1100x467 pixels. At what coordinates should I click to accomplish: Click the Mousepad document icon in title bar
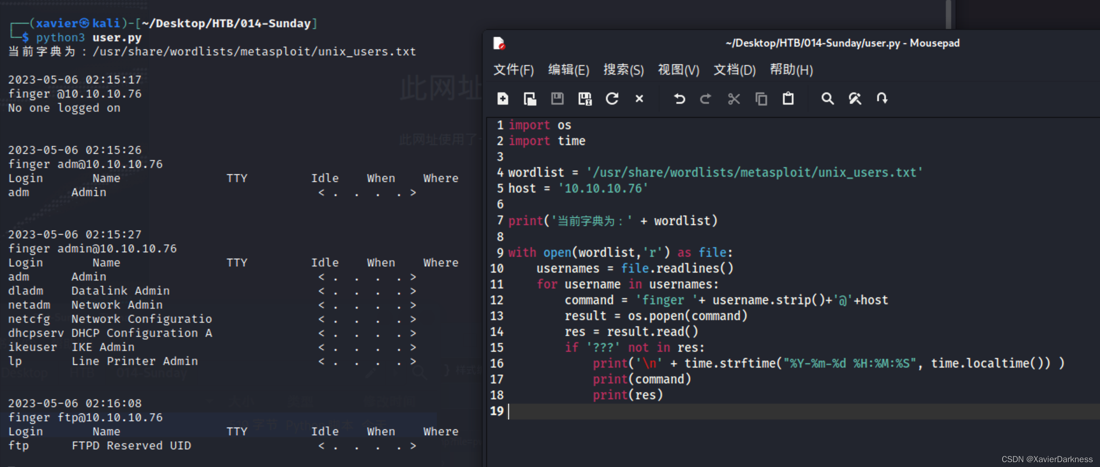pyautogui.click(x=499, y=43)
